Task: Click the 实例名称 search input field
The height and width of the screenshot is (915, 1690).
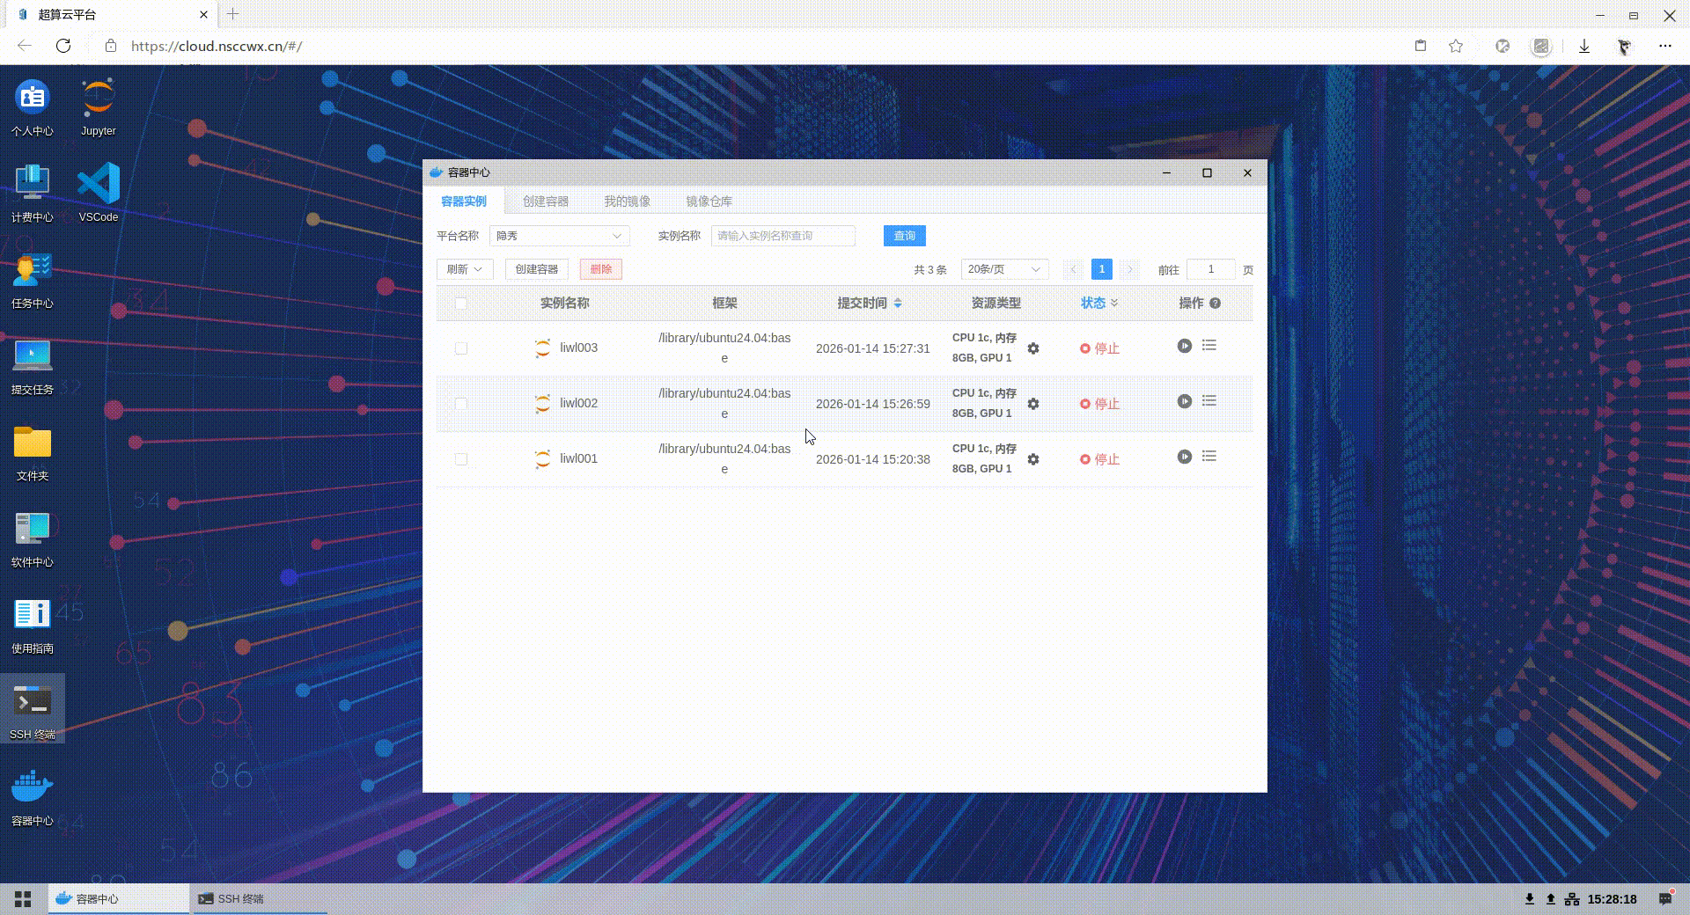Action: tap(783, 236)
